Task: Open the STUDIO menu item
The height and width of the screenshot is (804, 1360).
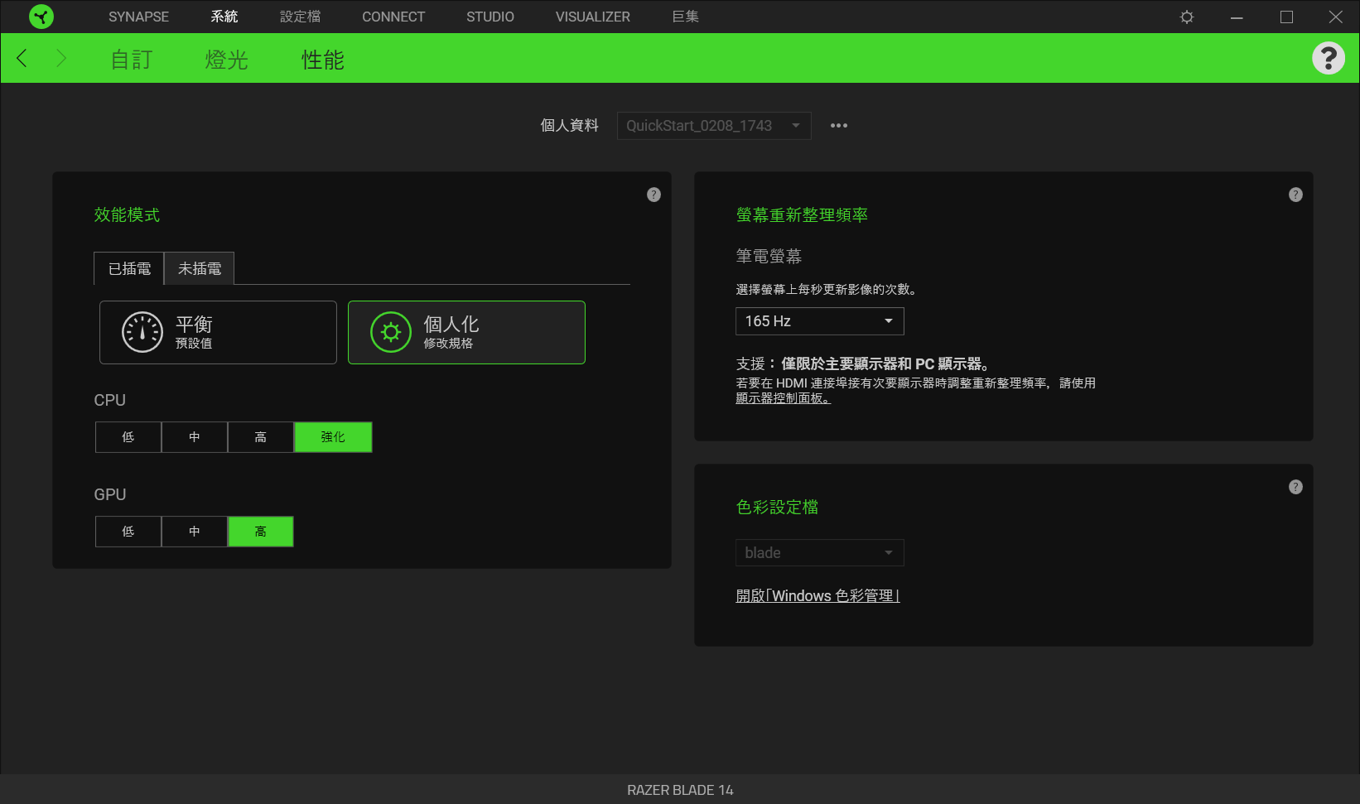Action: click(490, 17)
